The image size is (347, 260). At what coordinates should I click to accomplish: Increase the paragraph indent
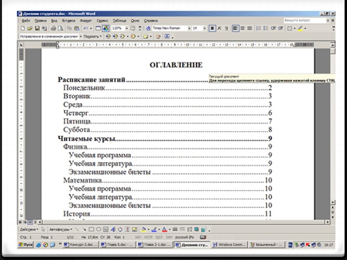click(281, 28)
